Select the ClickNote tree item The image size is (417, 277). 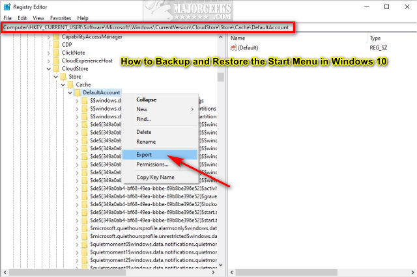pos(74,53)
